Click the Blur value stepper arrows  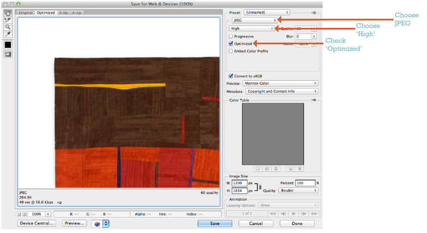click(314, 36)
